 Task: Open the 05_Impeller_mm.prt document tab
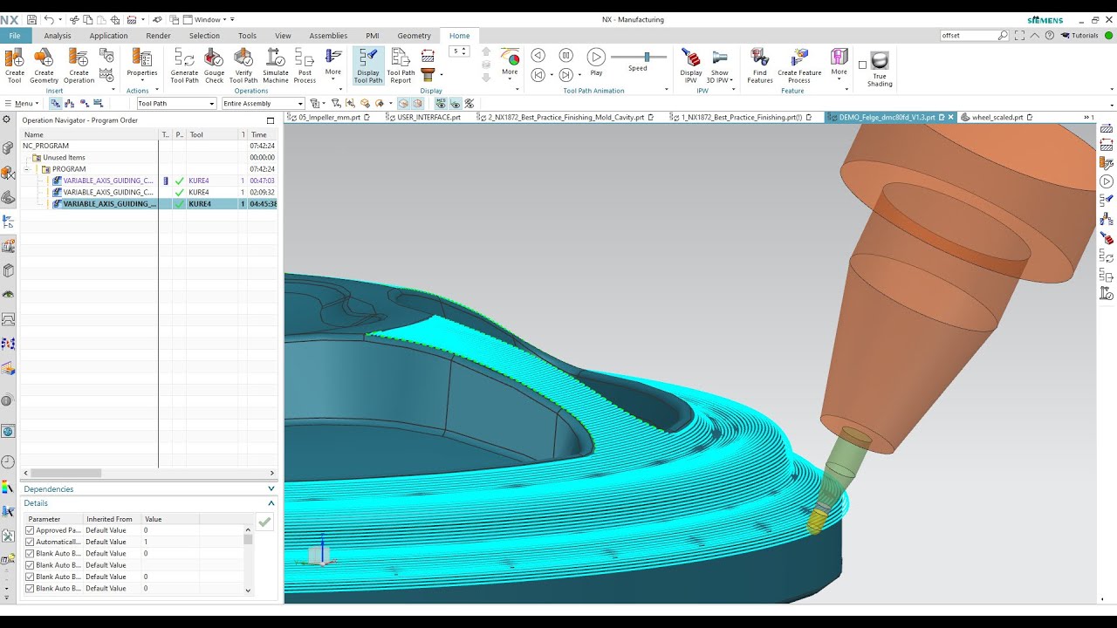[329, 117]
